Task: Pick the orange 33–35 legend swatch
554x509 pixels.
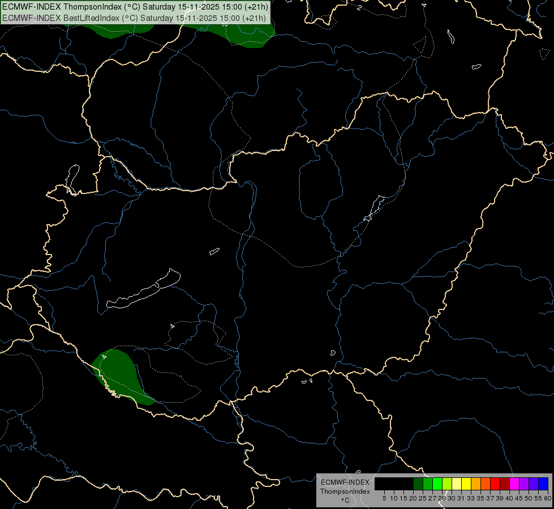Action: pyautogui.click(x=476, y=484)
